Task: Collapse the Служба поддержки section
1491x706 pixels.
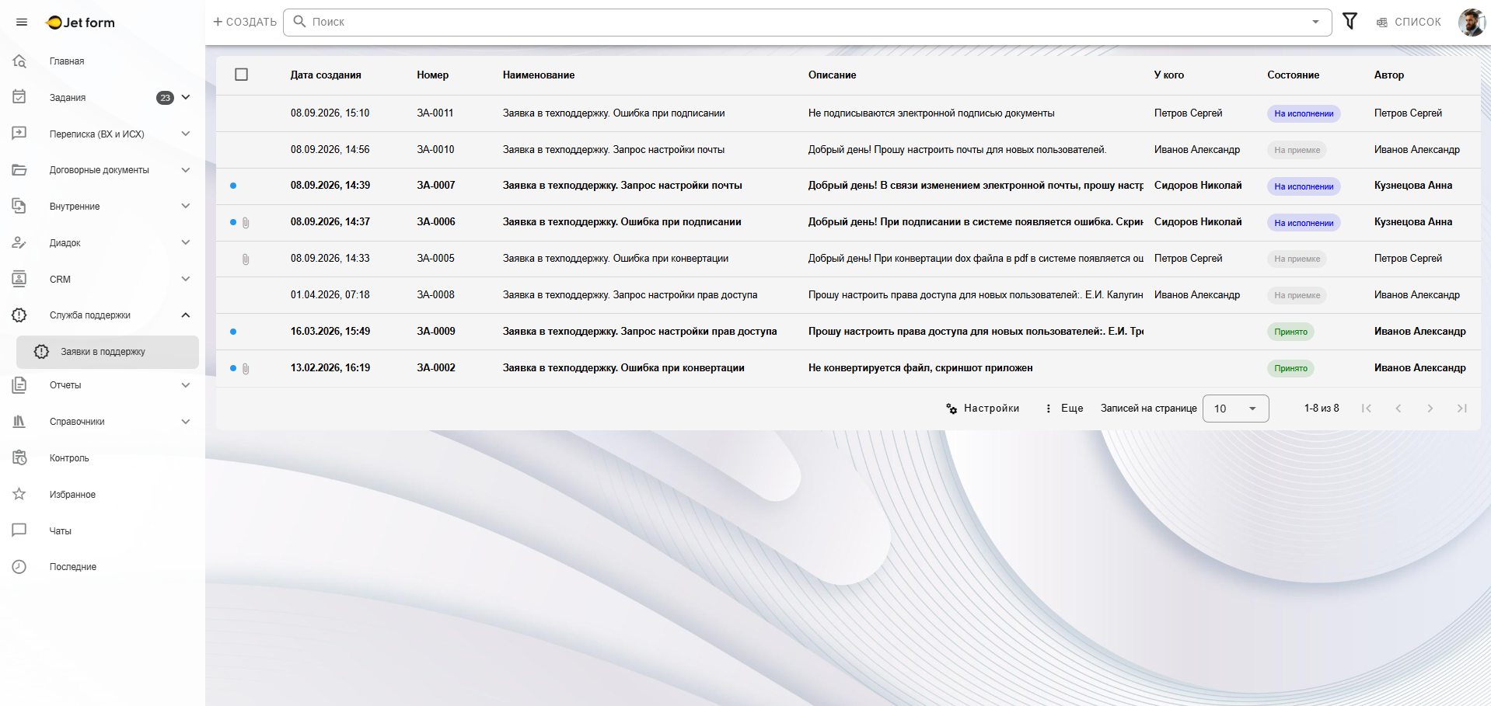Action: click(186, 315)
